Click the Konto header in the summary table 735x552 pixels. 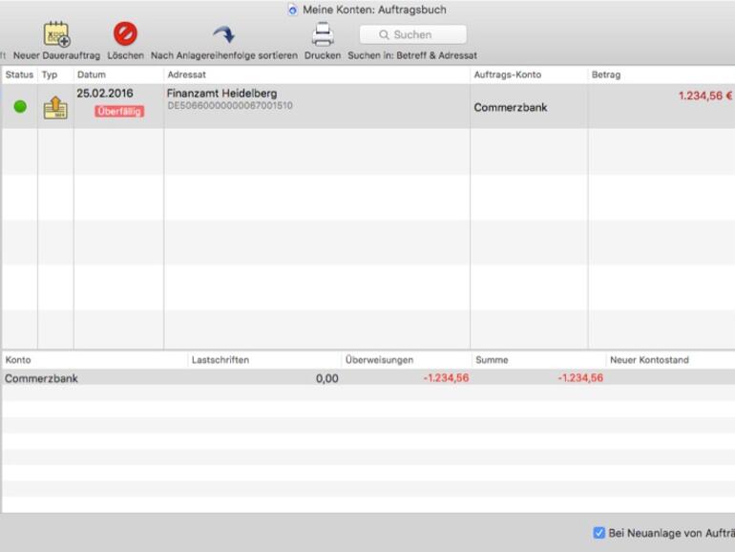pos(95,360)
